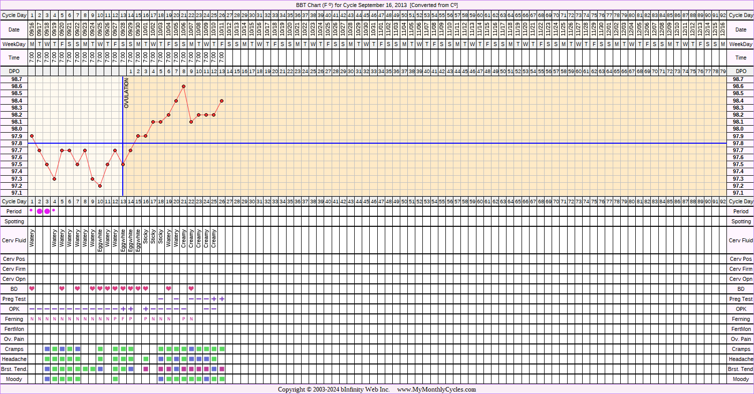754x394 pixels.
Task: Click the full ferning F marker on day 13
Action: pos(123,319)
